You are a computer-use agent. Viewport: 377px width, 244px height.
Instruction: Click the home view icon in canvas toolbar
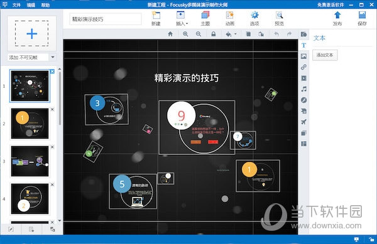coord(170,34)
